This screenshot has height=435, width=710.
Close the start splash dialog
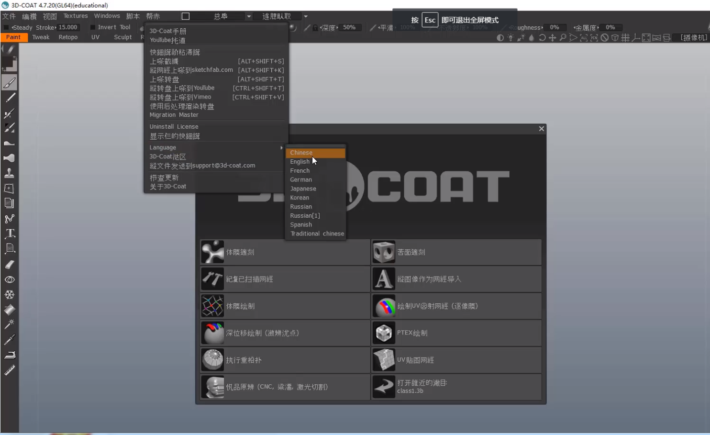[541, 129]
